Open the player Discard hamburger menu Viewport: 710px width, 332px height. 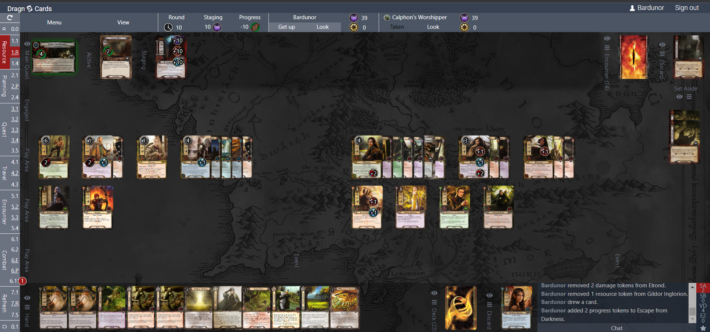[489, 305]
